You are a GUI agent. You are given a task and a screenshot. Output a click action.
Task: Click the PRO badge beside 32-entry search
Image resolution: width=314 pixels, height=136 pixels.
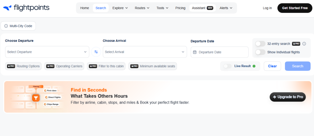296,44
